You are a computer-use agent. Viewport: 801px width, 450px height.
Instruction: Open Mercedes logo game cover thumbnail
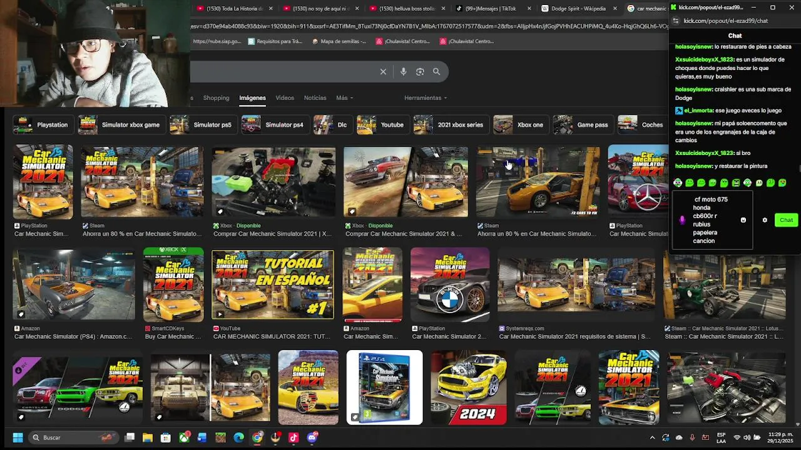pos(638,182)
